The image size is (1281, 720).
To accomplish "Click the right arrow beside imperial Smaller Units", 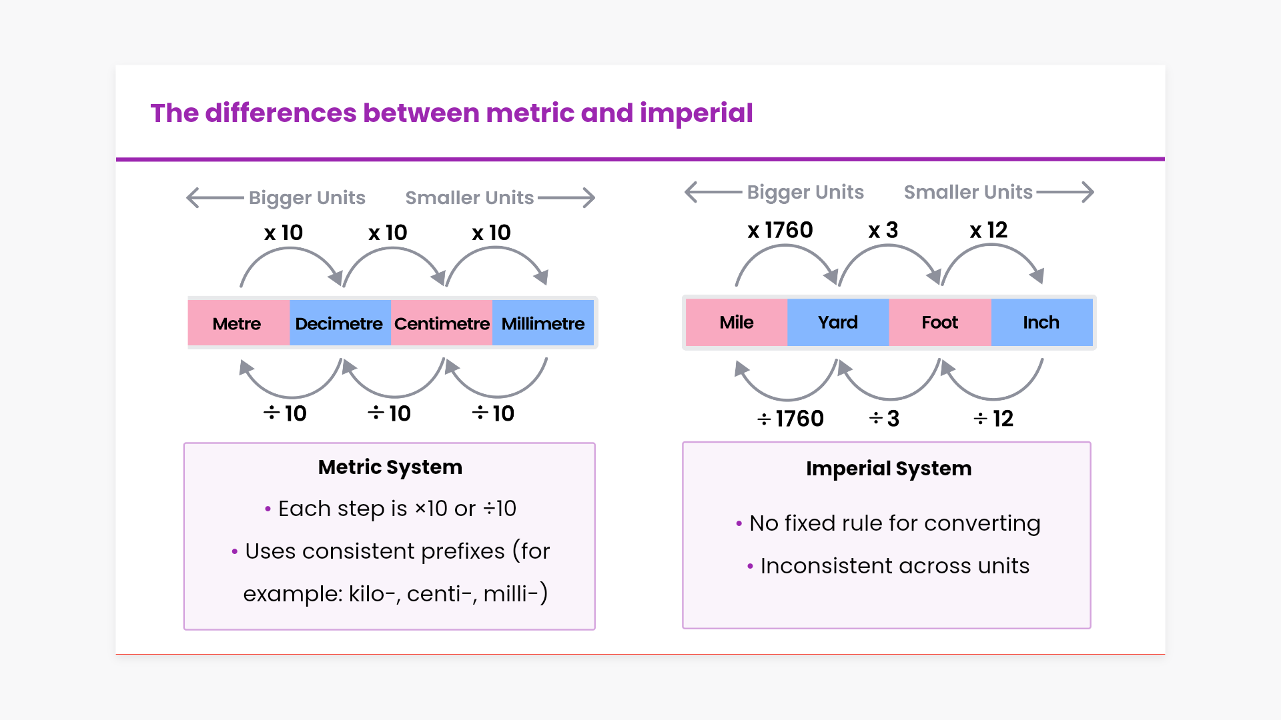I will tap(1065, 192).
